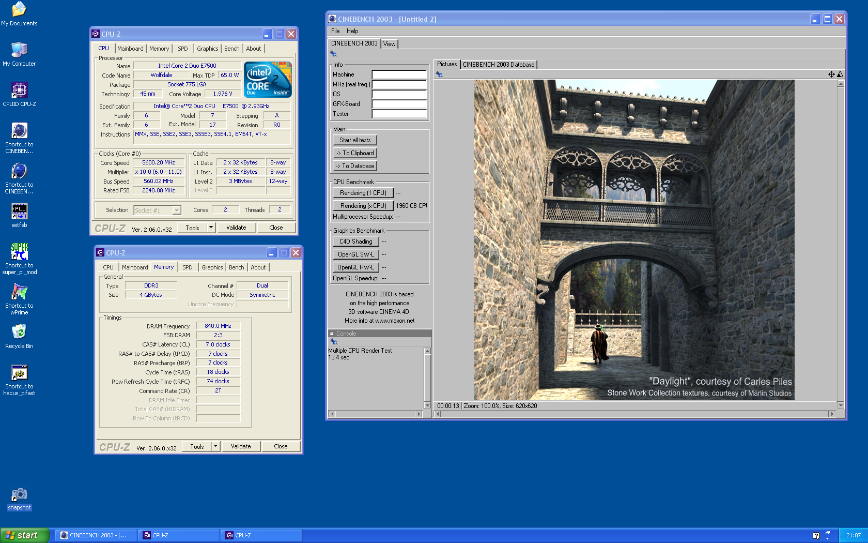The width and height of the screenshot is (868, 543).
Task: Open CPU tab in bottom CPU-Z
Action: click(x=108, y=267)
